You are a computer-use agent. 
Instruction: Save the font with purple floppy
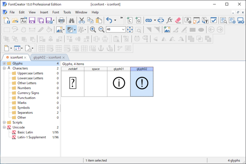(x=32, y=20)
